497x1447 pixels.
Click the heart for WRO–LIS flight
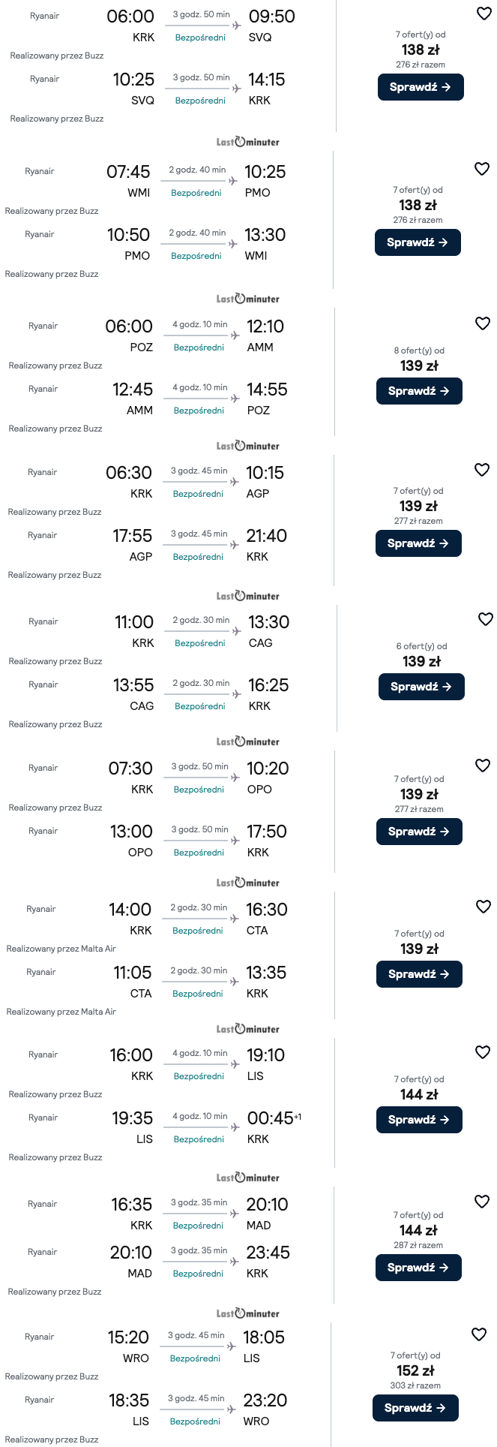click(479, 1334)
